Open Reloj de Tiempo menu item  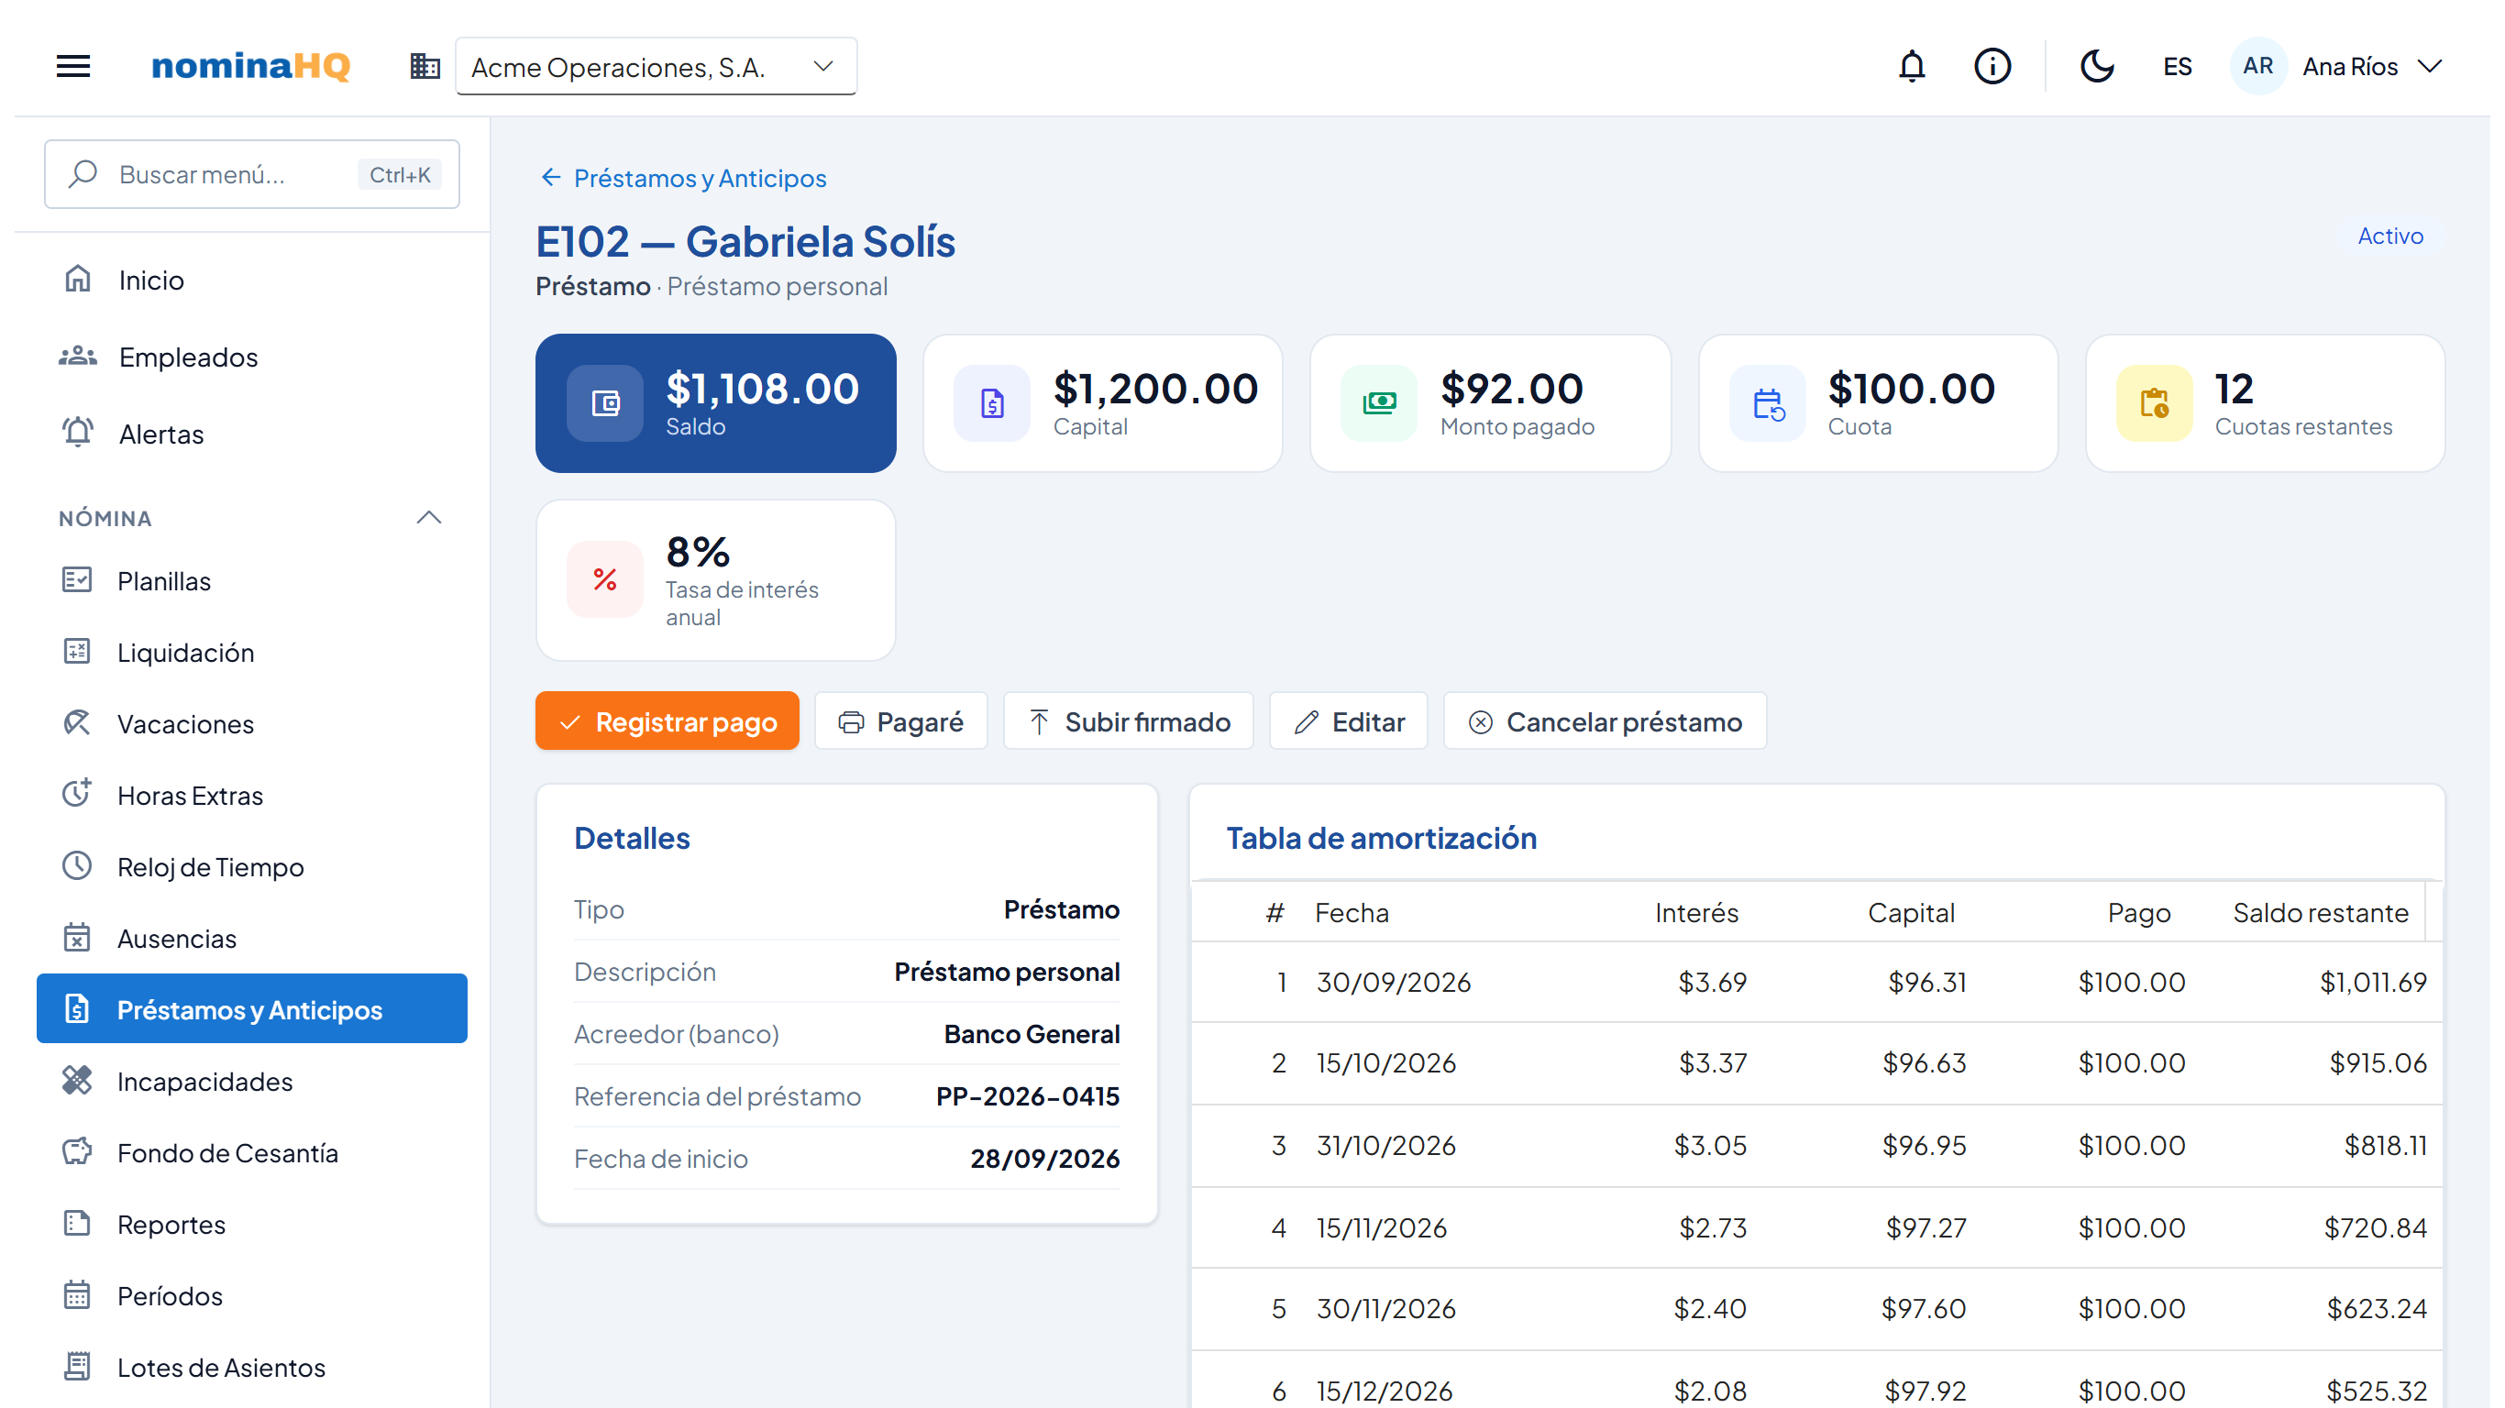[x=252, y=866]
